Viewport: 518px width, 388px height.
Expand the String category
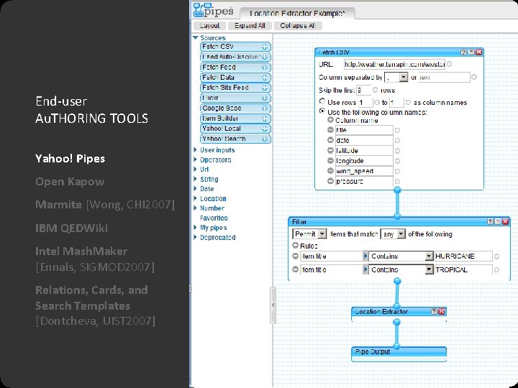[x=195, y=179]
